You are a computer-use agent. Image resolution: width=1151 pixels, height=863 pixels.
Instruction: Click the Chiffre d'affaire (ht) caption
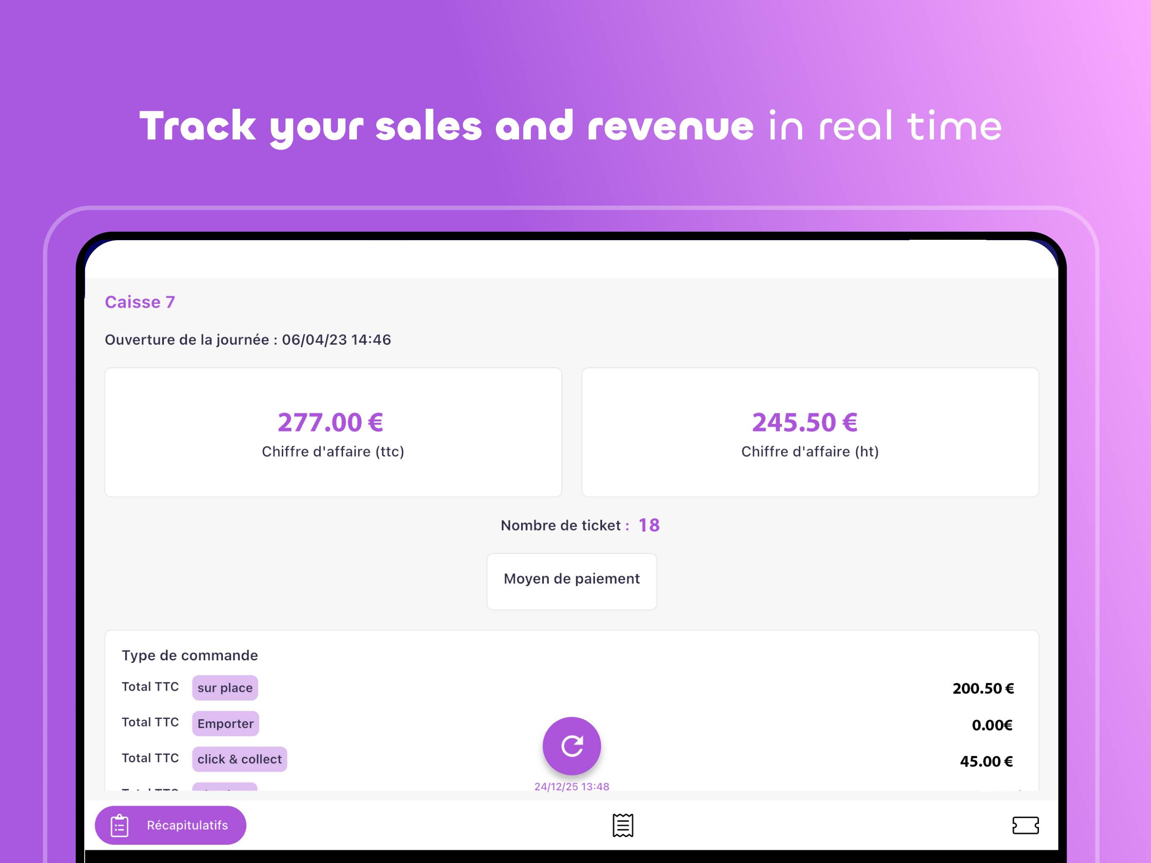pyautogui.click(x=810, y=451)
